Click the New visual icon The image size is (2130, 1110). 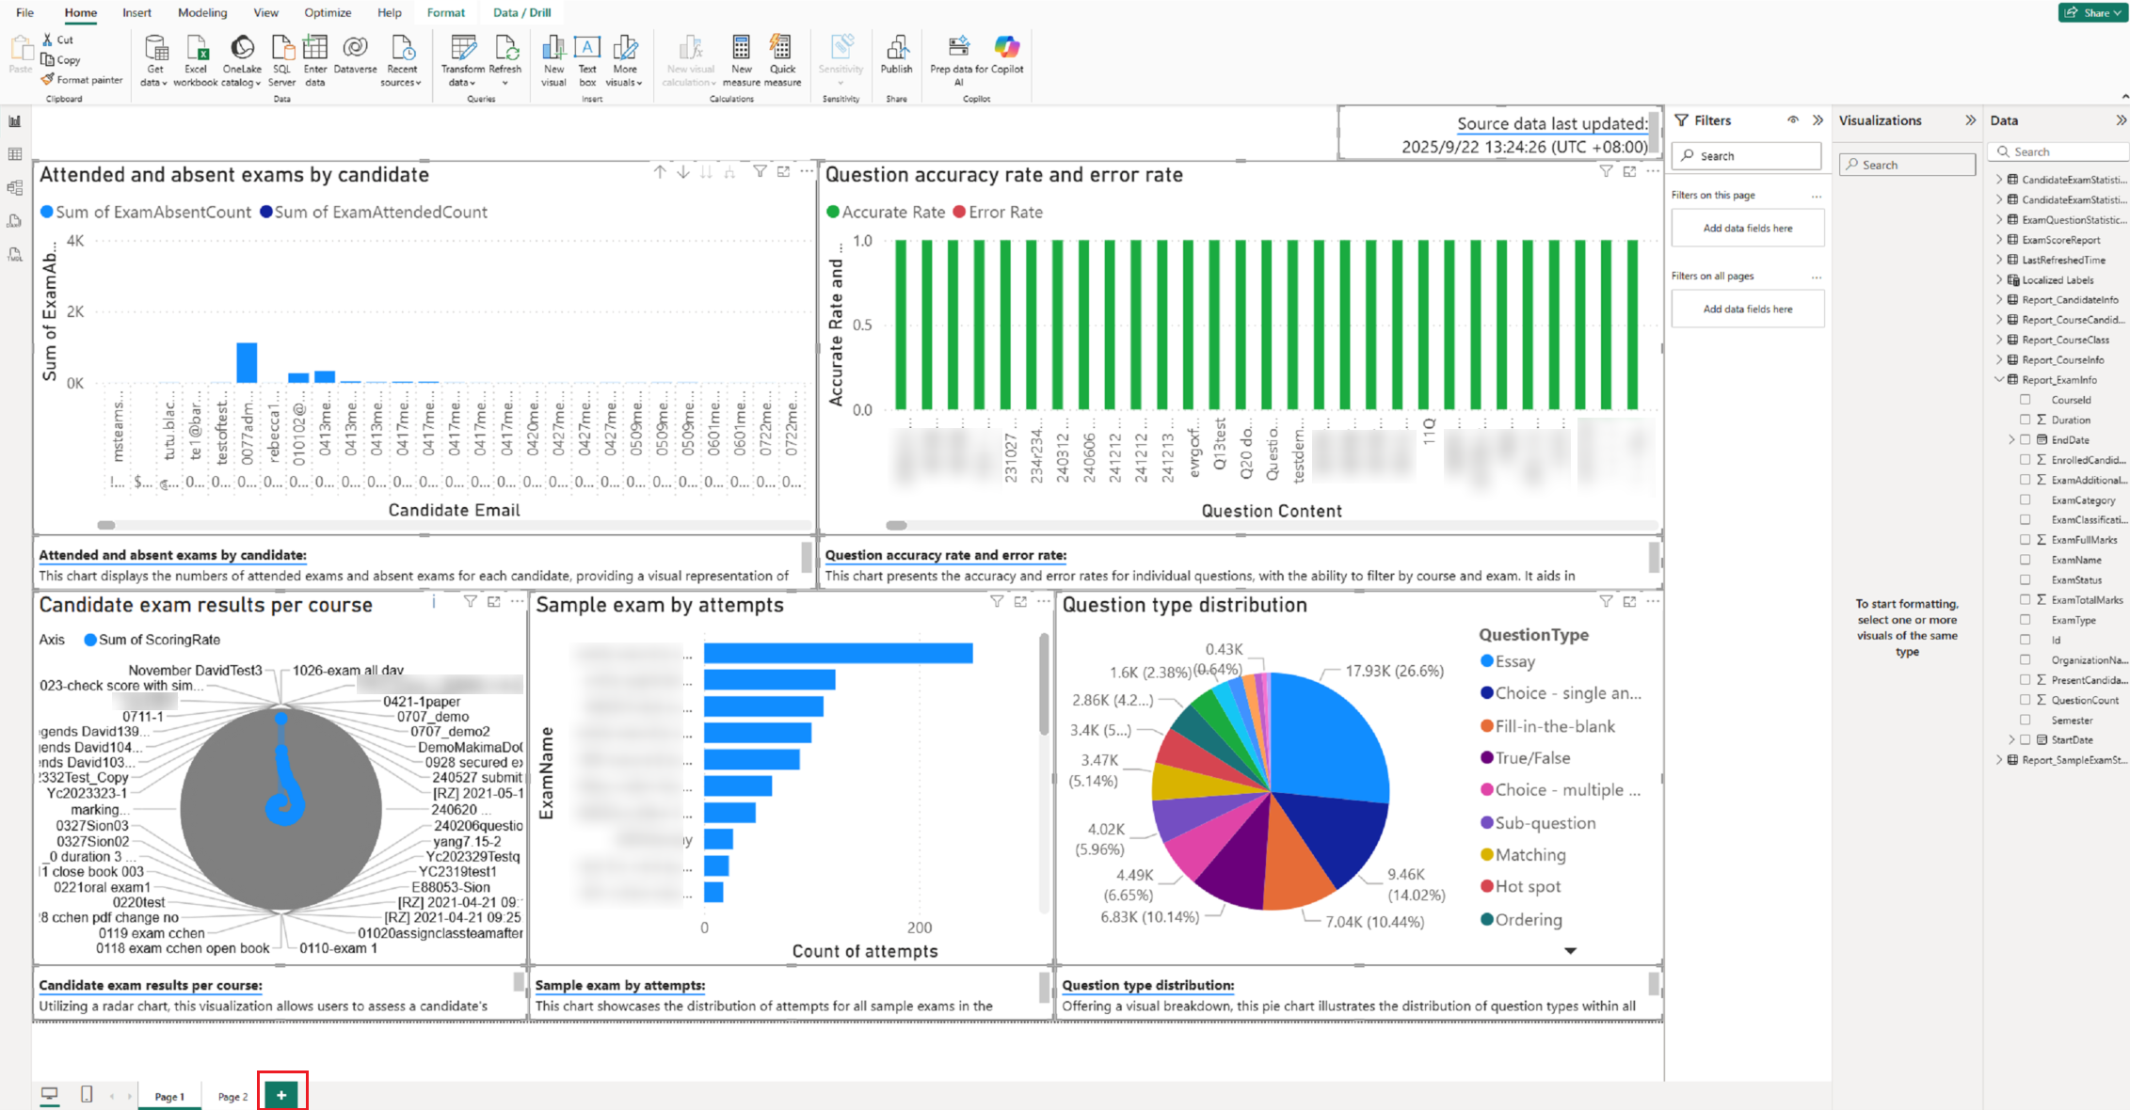[553, 49]
